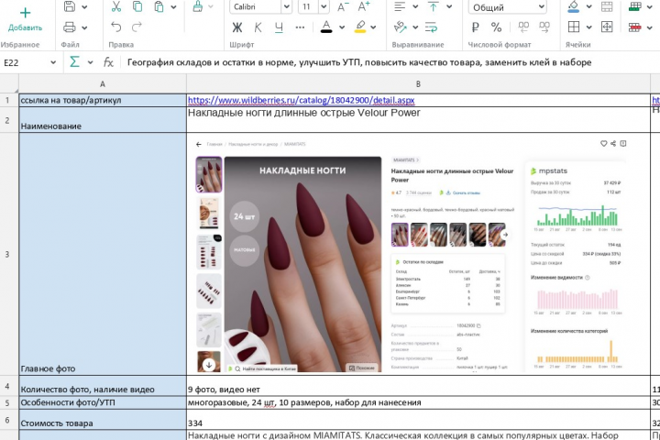Screen dimensions: 660x440
Task: Cut selection with the scissors icon
Action: [116, 6]
